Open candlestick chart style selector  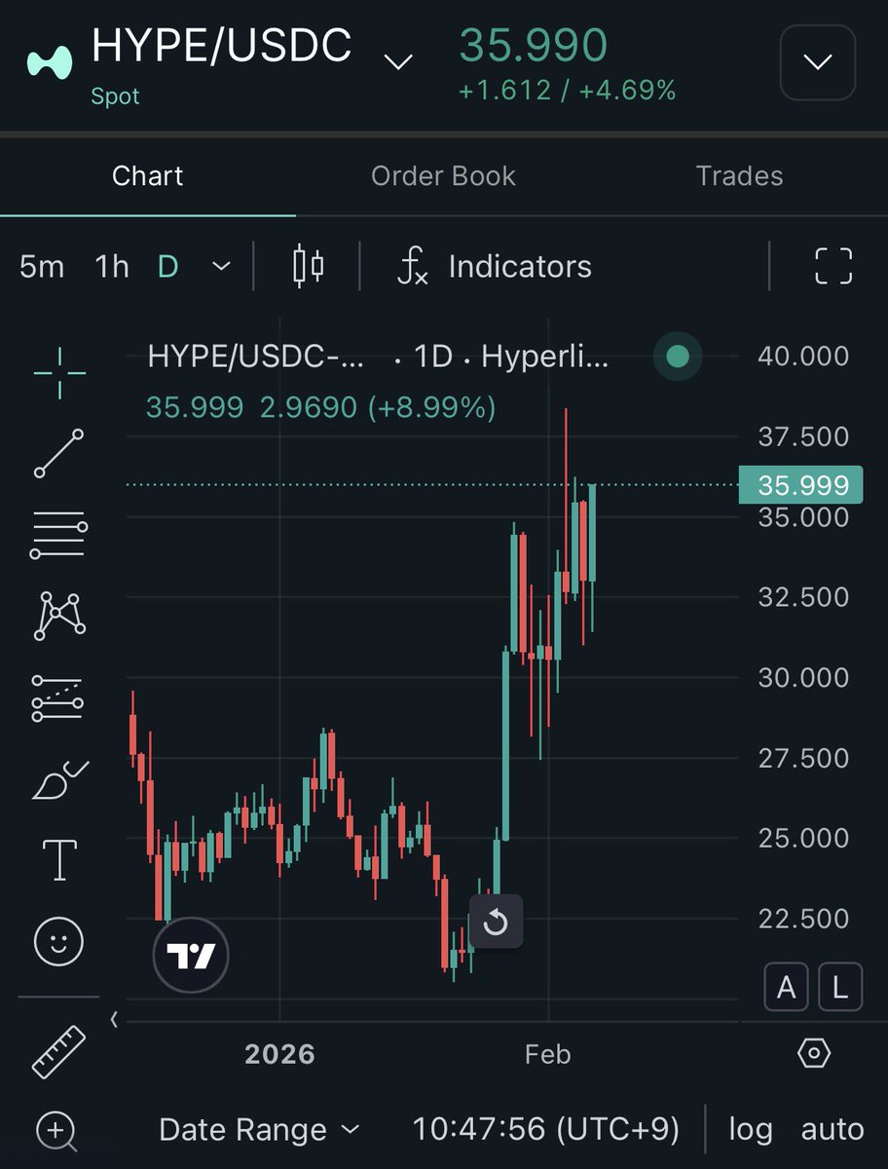(309, 266)
